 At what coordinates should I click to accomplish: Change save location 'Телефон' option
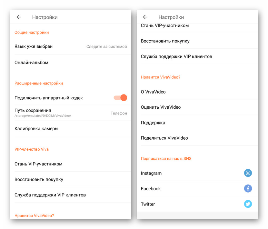click(x=119, y=113)
